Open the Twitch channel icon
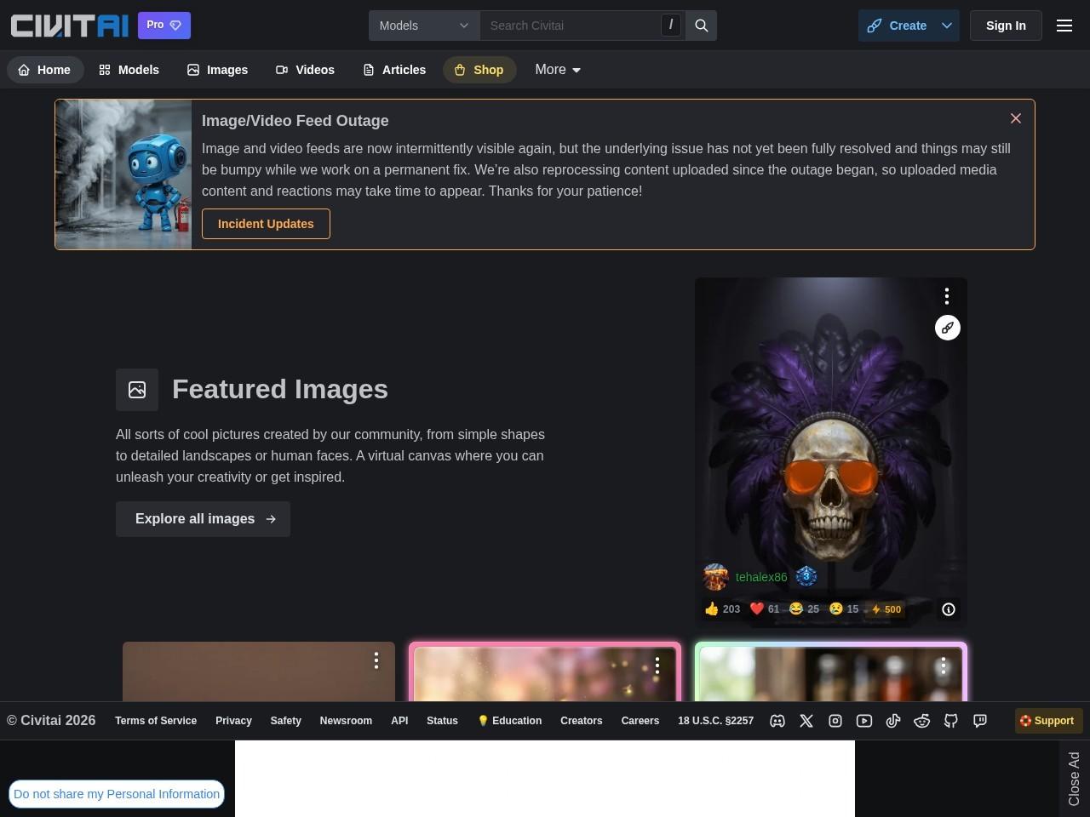Image resolution: width=1090 pixels, height=817 pixels. (980, 721)
